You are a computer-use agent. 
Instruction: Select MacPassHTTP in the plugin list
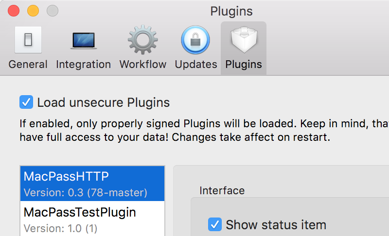[92, 184]
